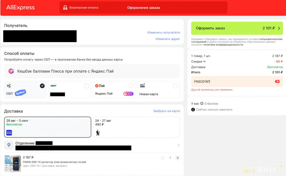Click Изменить получателя link
Screen dimensions: 286x176
(164, 32)
